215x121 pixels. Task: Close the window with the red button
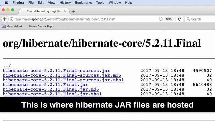(3, 10)
